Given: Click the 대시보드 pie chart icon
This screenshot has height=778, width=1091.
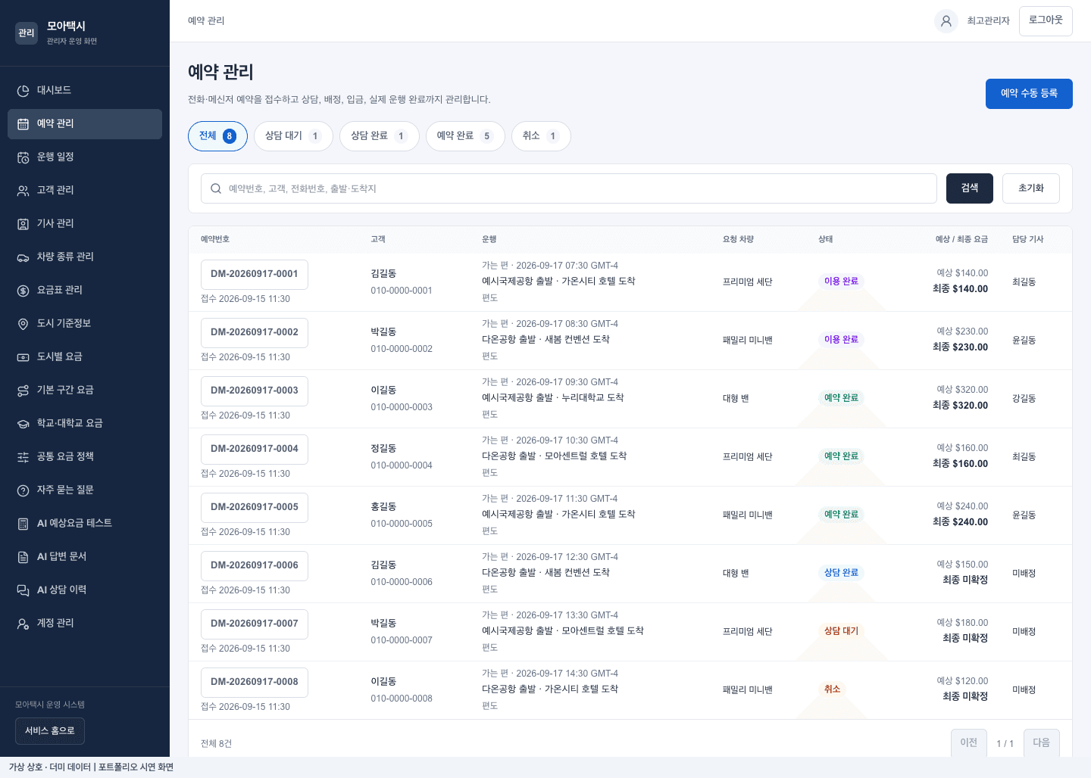Looking at the screenshot, I should 23,91.
